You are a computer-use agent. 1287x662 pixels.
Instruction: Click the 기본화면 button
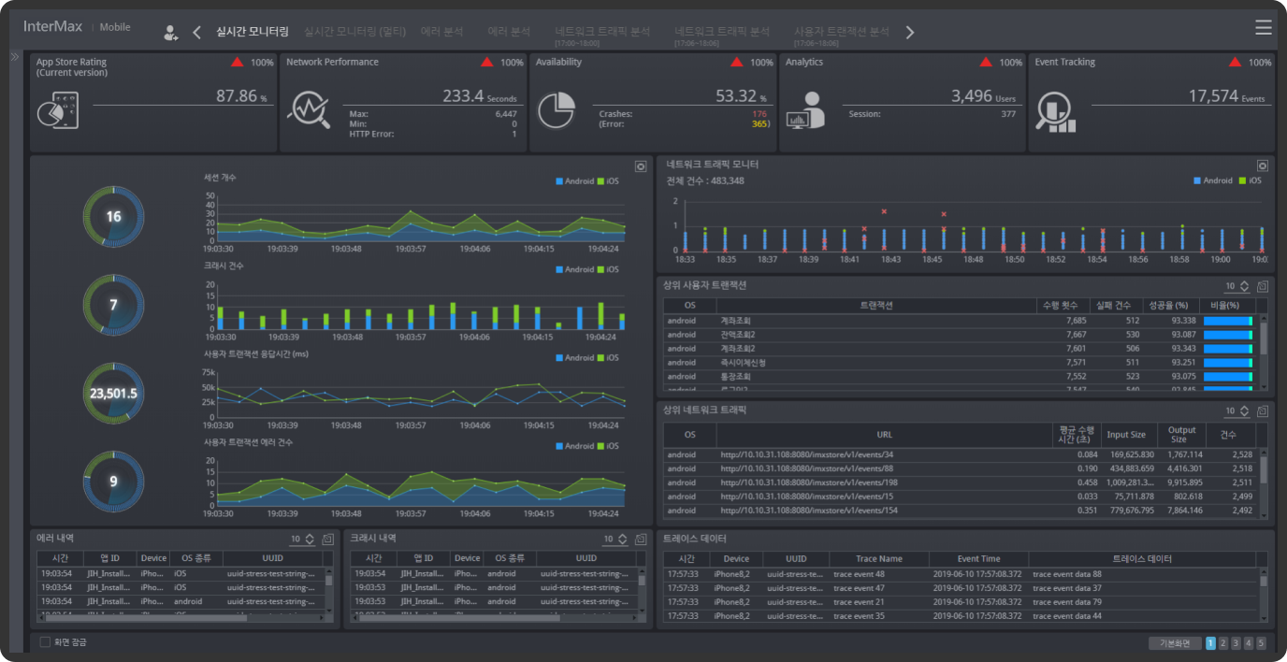click(x=1174, y=643)
